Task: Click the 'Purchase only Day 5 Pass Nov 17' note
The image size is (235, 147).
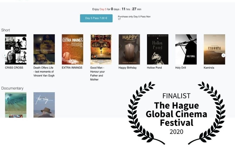Action: pyautogui.click(x=134, y=18)
